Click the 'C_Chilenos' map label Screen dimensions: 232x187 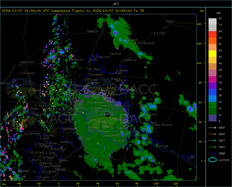click(27, 73)
